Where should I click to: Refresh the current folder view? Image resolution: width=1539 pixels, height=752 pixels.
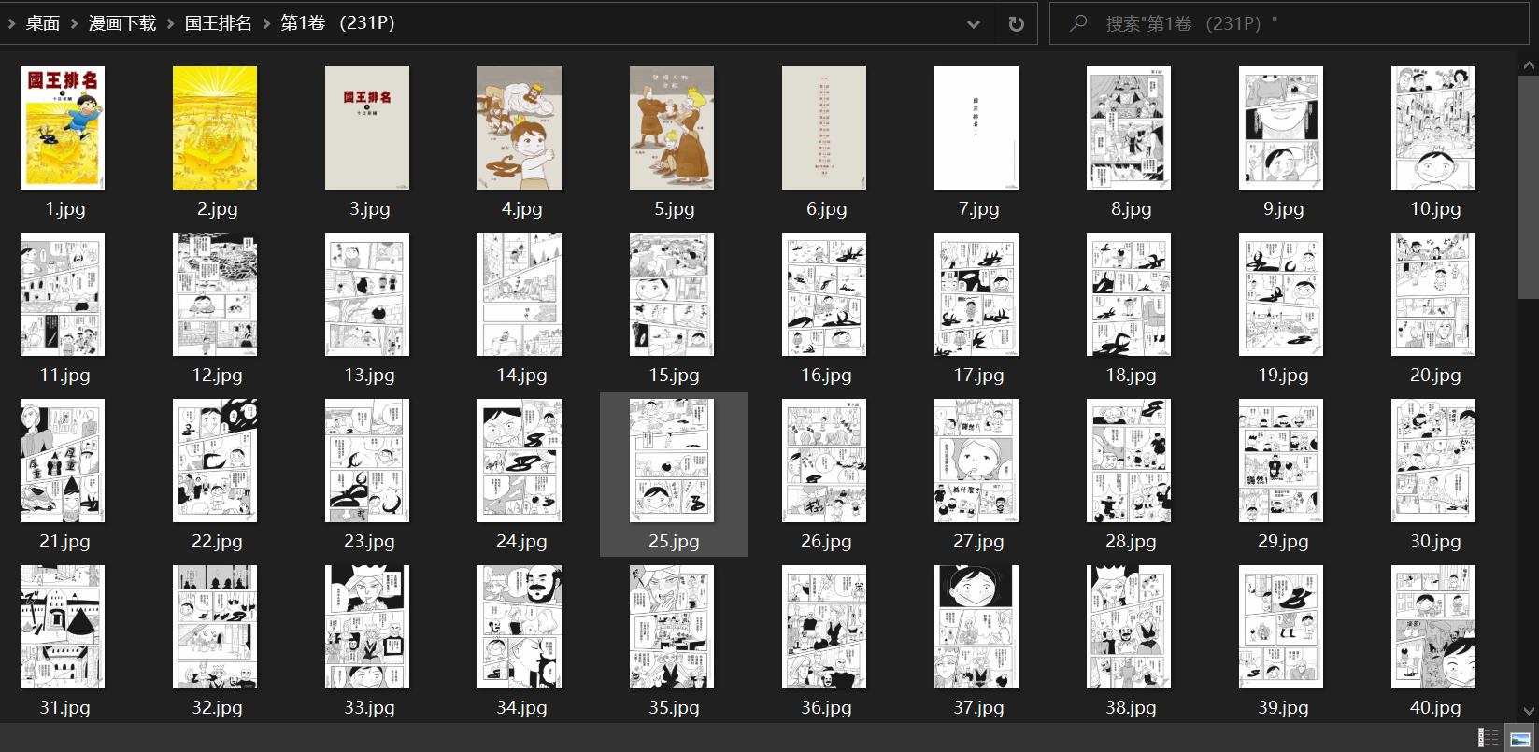click(x=1016, y=24)
